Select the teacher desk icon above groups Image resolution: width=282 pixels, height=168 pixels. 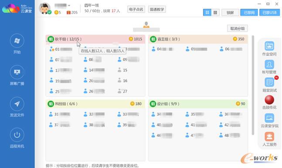[x=146, y=25]
